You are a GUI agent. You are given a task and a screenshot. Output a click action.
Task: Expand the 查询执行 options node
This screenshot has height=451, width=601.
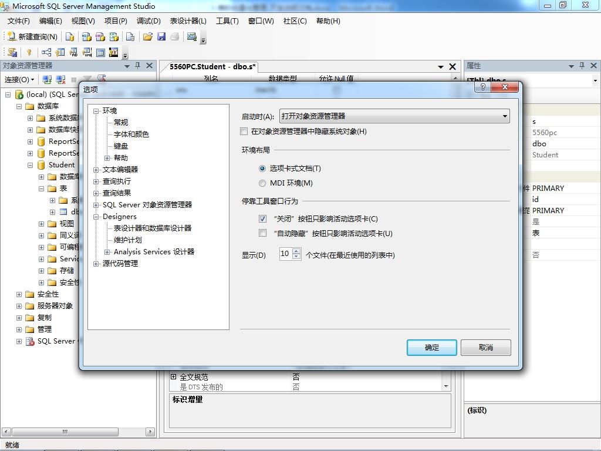click(x=96, y=182)
